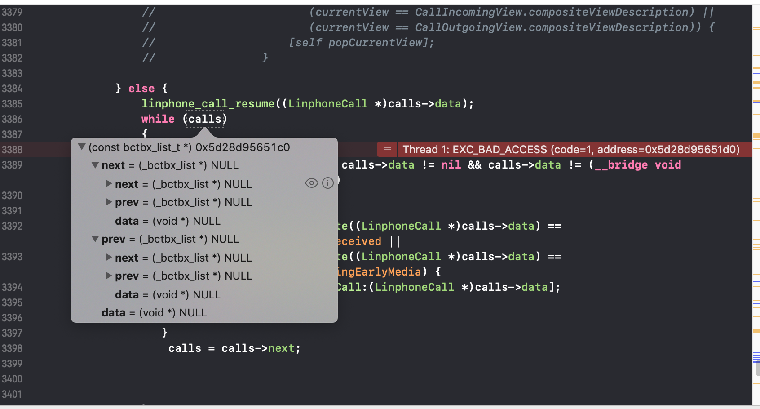Collapse the top-level prev disclosure triangle
The image size is (760, 409).
(95, 239)
